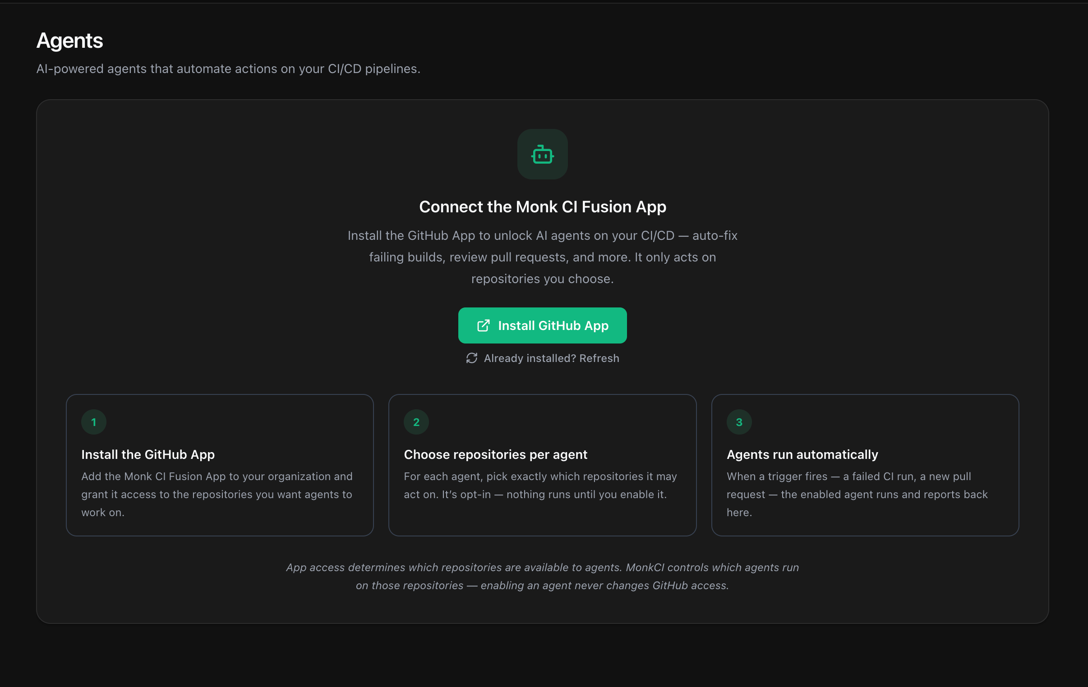Image resolution: width=1088 pixels, height=687 pixels.
Task: Click the paragraph about unlocking AI agents
Action: 542,257
